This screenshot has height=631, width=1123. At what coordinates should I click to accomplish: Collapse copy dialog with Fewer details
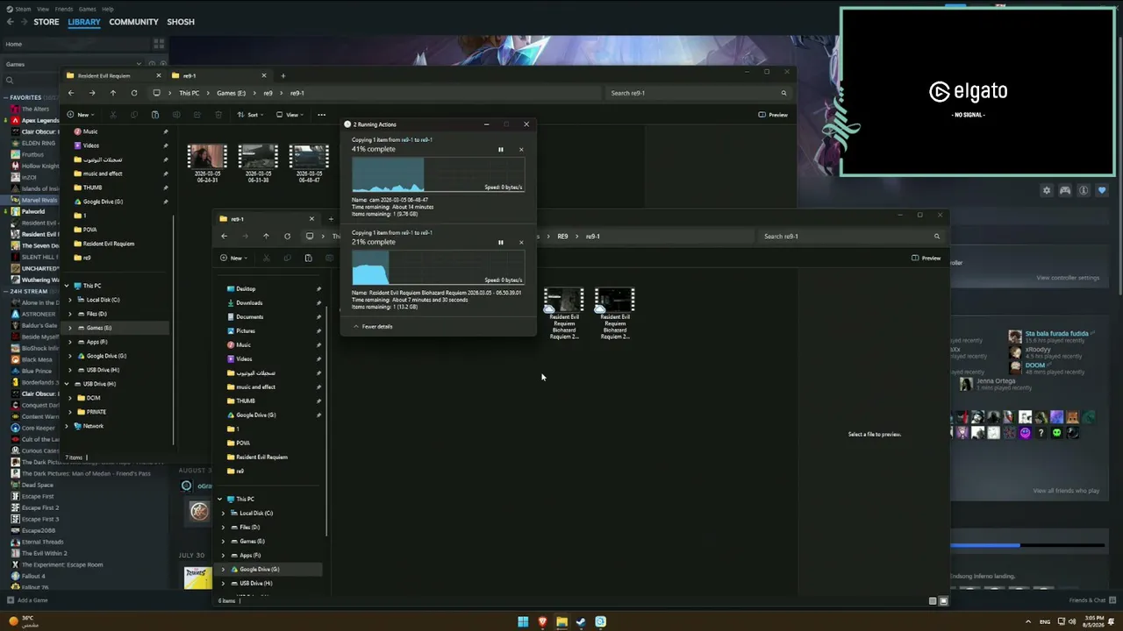coord(373,326)
